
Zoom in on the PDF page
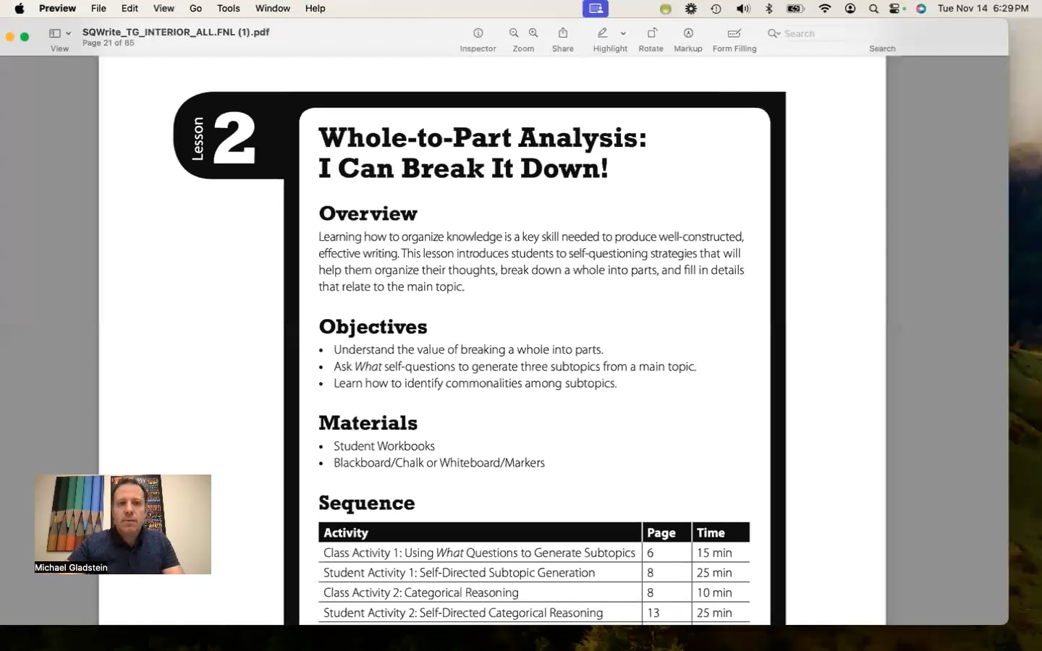click(x=533, y=33)
